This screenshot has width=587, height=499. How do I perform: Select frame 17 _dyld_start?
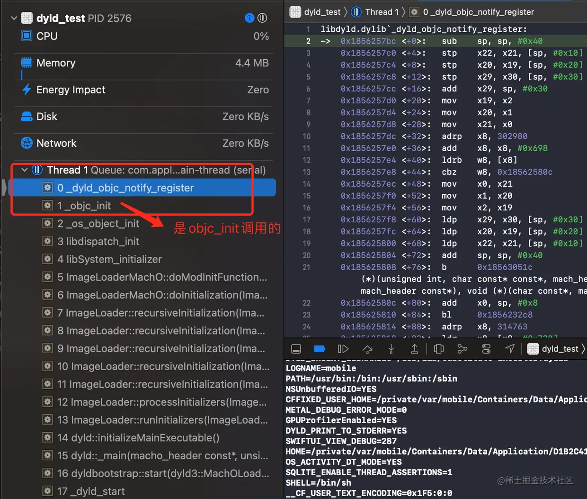(142, 491)
